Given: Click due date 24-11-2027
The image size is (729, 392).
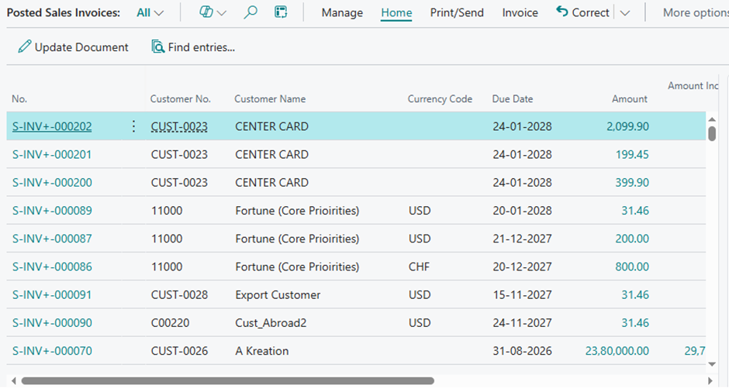Looking at the screenshot, I should coord(522,323).
